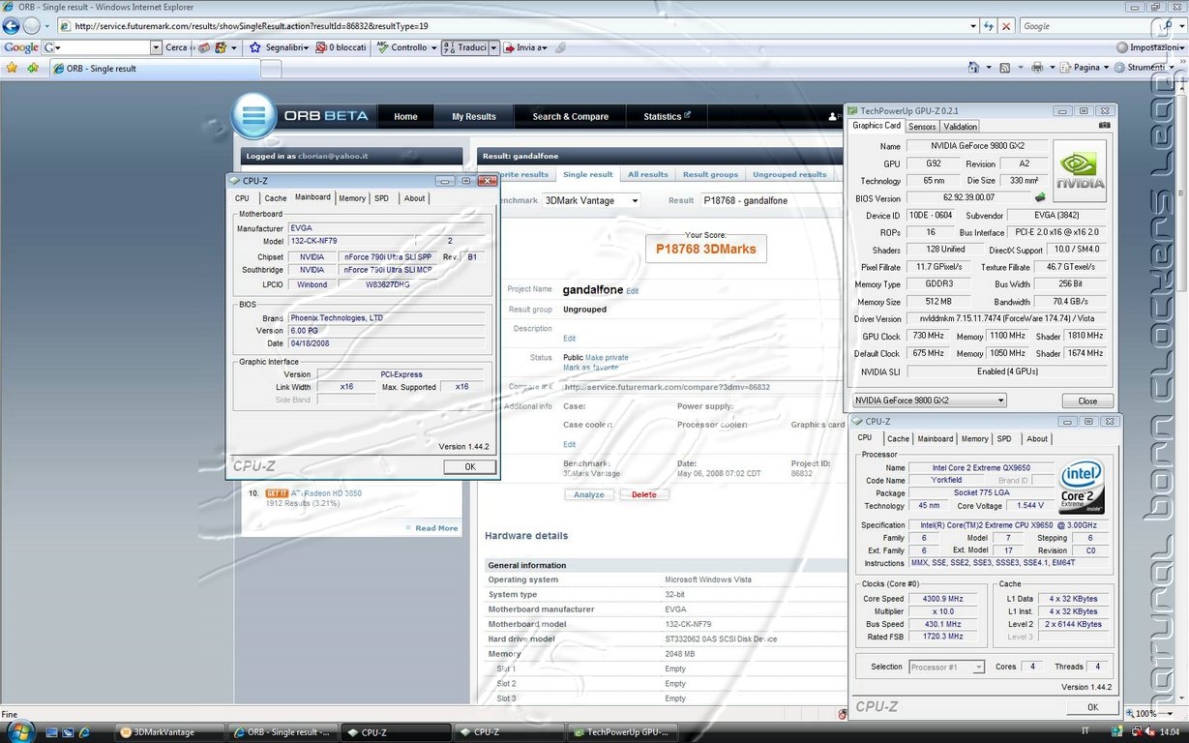Click the IE forward navigation arrow
Viewport: 1189px width, 743px height.
(33, 26)
